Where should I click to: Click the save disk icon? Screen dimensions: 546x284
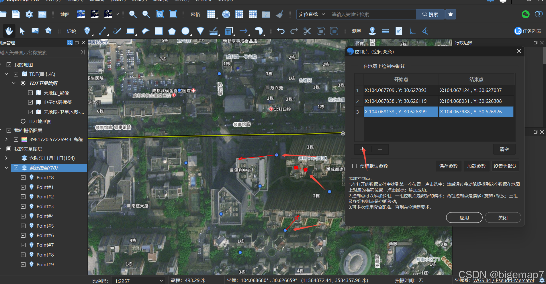coord(16,14)
